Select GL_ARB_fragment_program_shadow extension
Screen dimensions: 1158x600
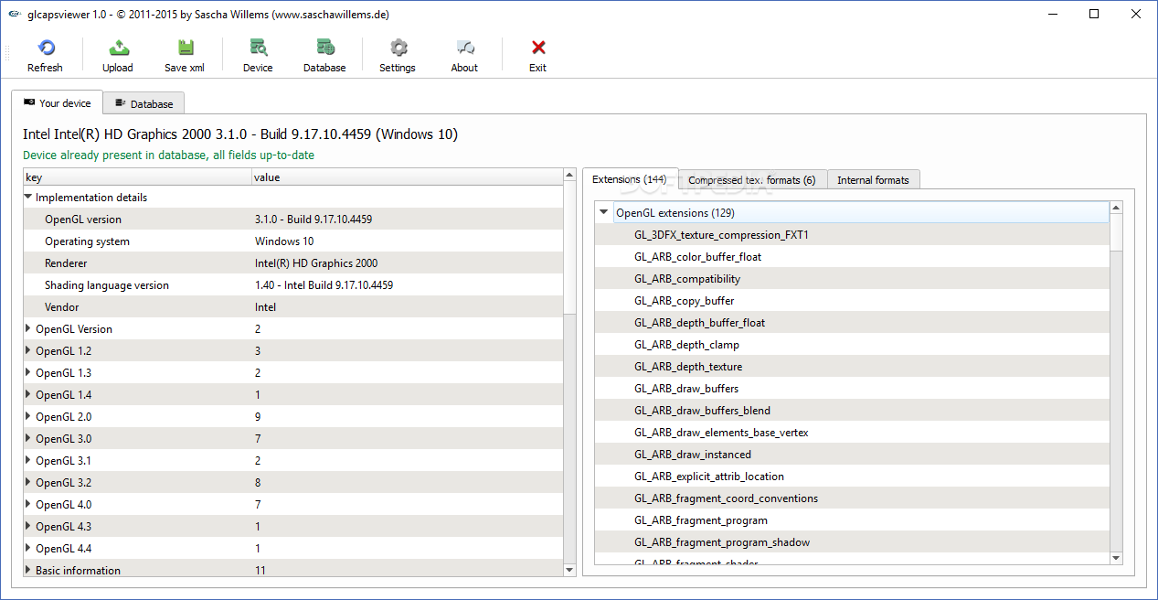pyautogui.click(x=852, y=542)
